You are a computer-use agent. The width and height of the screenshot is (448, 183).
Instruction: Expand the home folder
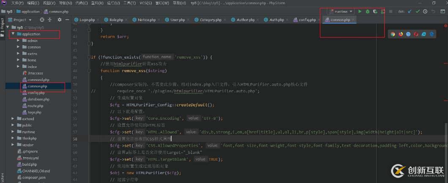18,60
